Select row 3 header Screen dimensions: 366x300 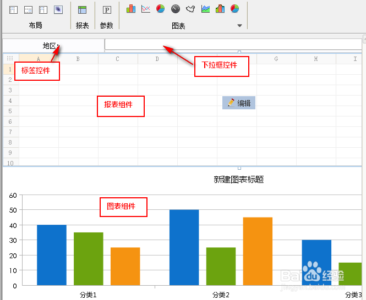click(11, 90)
